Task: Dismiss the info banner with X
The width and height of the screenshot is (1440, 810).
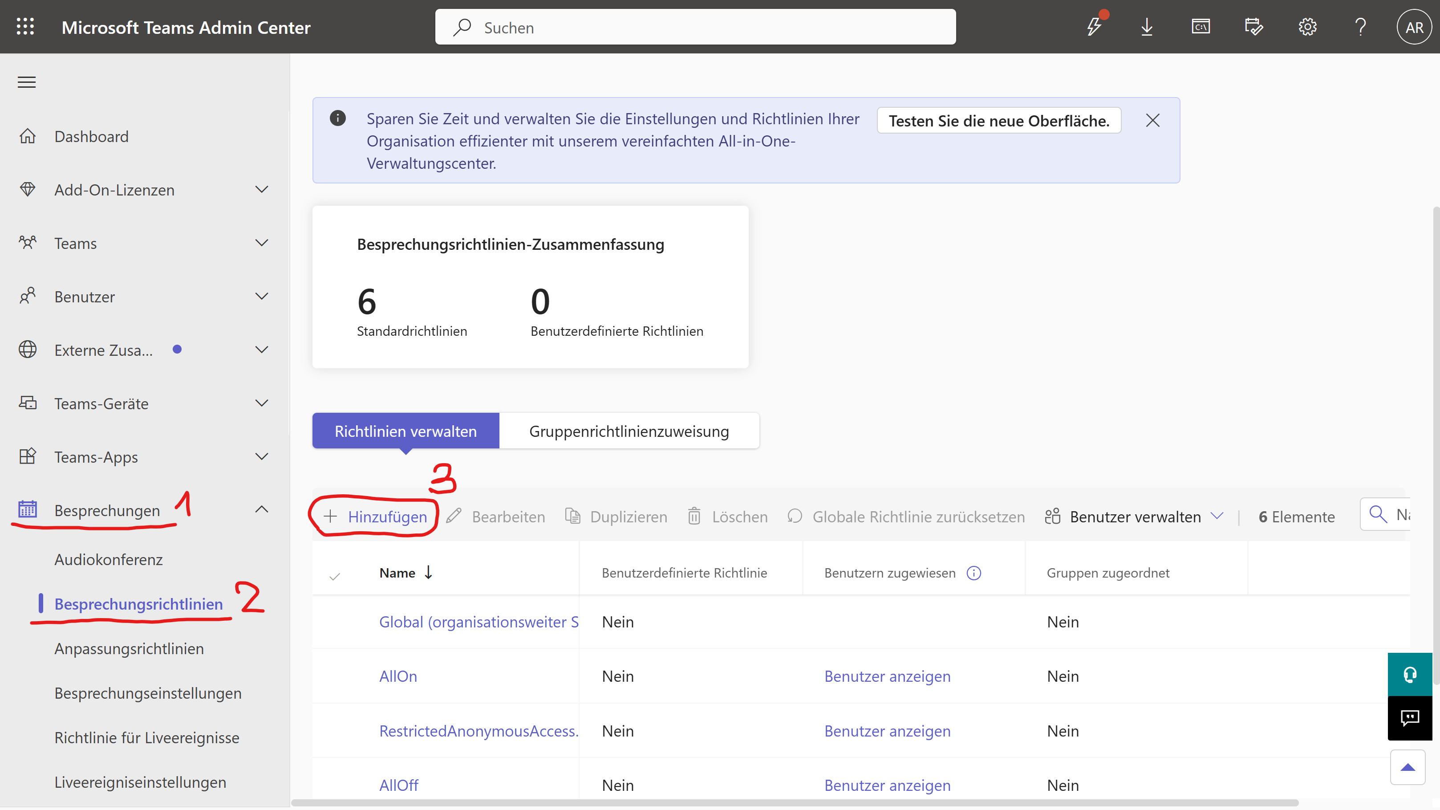Action: pos(1152,120)
